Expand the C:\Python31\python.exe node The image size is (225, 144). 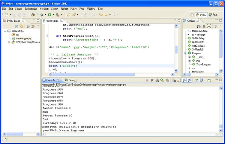(x=9, y=42)
